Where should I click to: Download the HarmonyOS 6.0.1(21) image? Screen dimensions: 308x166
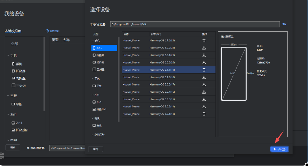point(204,55)
